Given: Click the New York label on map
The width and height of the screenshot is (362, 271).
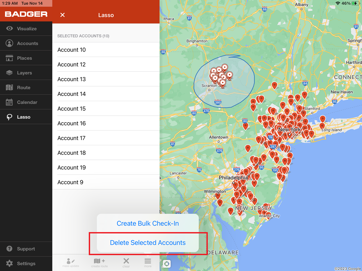Looking at the screenshot, I should [x=289, y=129].
